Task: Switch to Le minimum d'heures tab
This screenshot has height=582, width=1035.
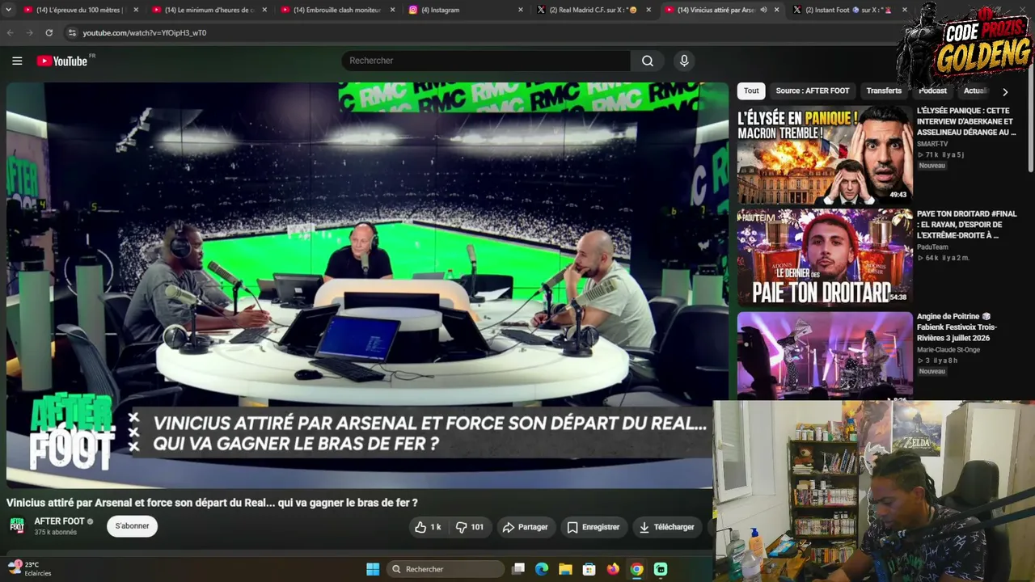Action: tap(209, 10)
